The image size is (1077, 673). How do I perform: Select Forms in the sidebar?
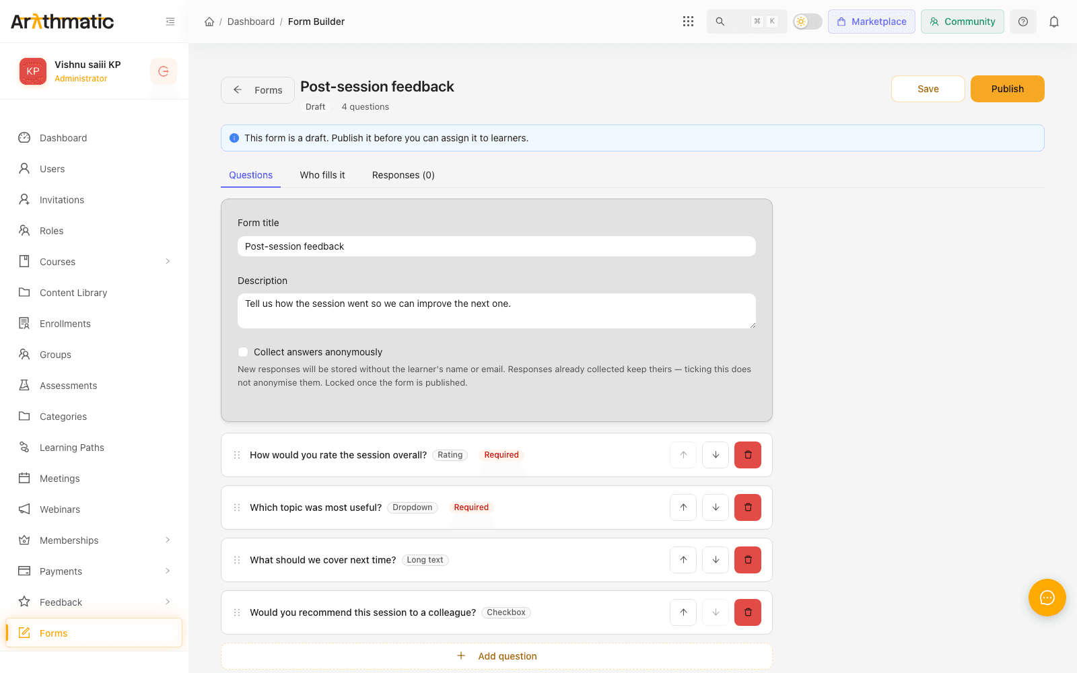click(x=94, y=633)
